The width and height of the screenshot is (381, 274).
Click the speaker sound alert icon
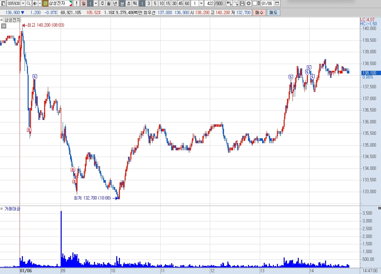pyautogui.click(x=35, y=3)
